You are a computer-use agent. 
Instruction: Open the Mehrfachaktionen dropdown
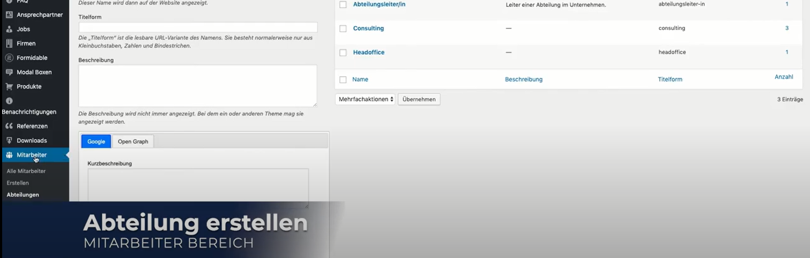365,99
